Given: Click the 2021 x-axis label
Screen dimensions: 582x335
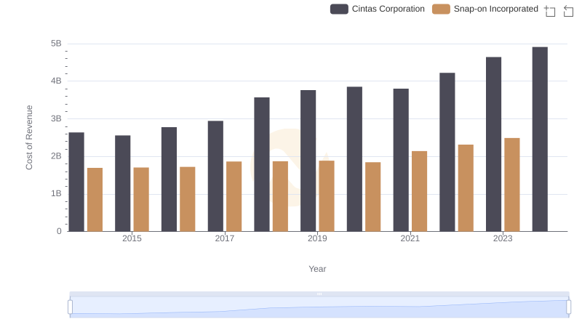Looking at the screenshot, I should click(410, 238).
